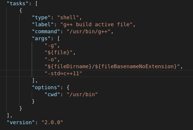Viewport: 193px width, 130px height.
Task: Click the "args" property key
Action: pyautogui.click(x=41, y=38)
